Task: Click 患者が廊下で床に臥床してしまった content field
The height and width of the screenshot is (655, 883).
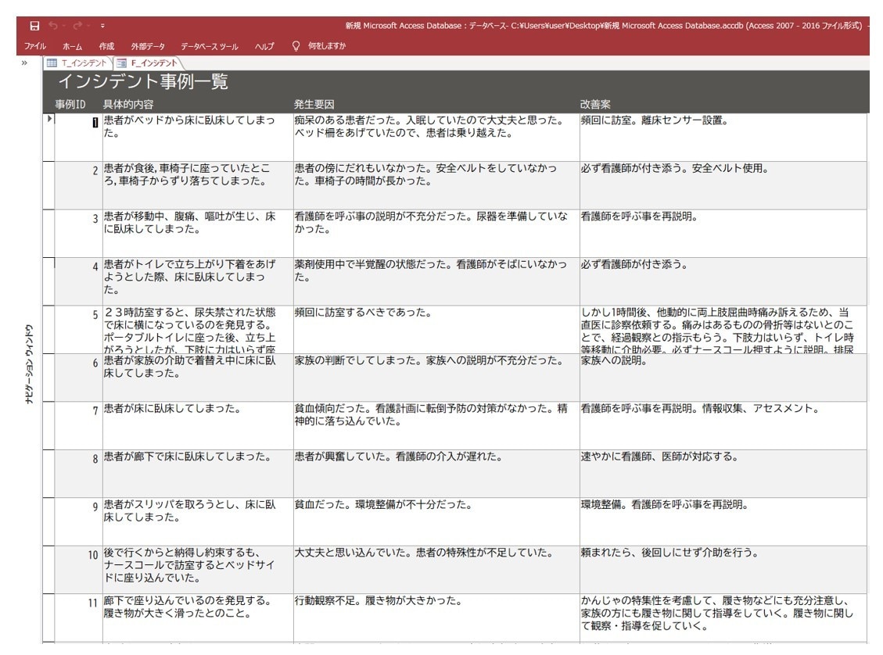Action: pyautogui.click(x=198, y=474)
